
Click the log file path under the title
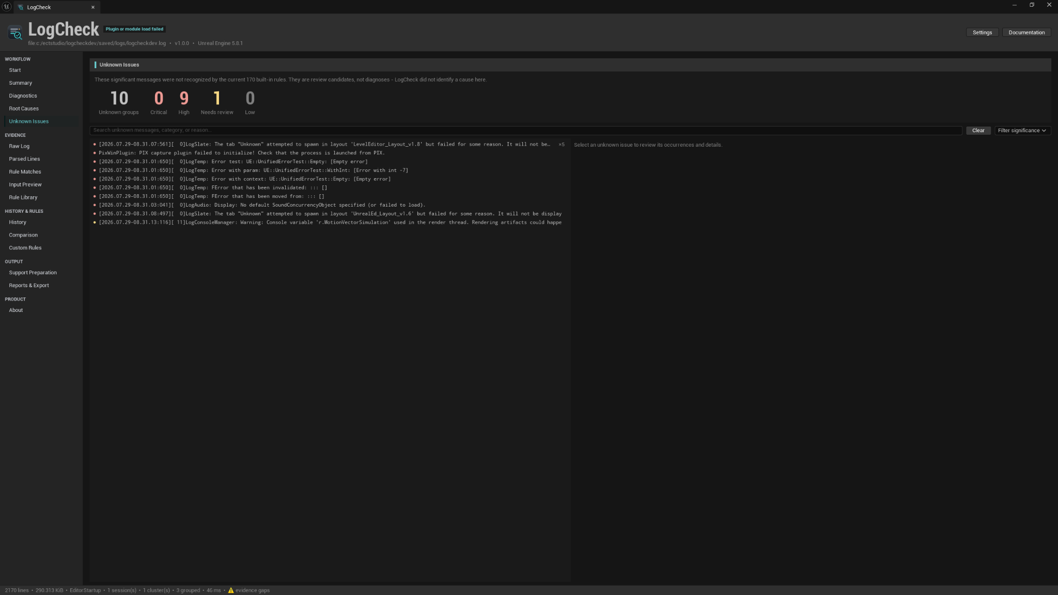point(97,43)
